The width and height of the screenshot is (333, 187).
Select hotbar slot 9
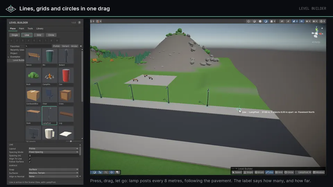point(57,41)
